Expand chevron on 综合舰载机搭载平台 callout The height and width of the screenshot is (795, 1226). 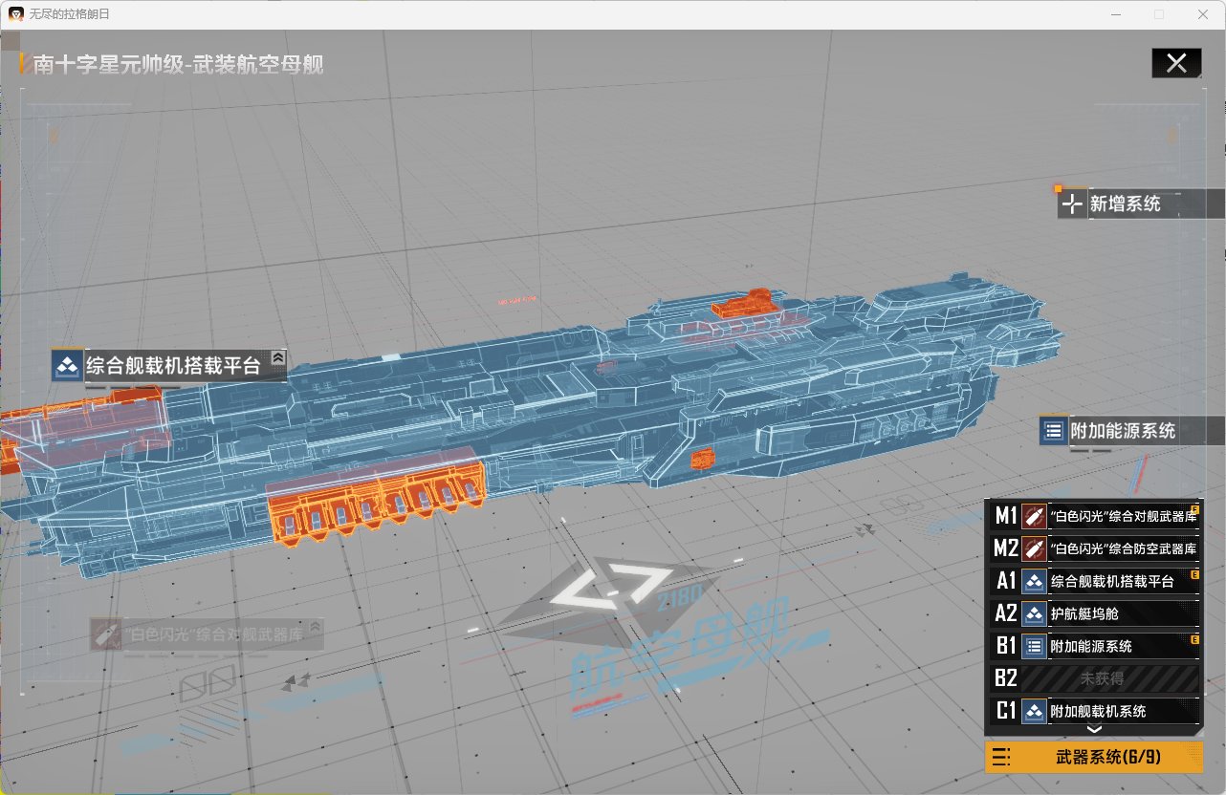click(277, 357)
